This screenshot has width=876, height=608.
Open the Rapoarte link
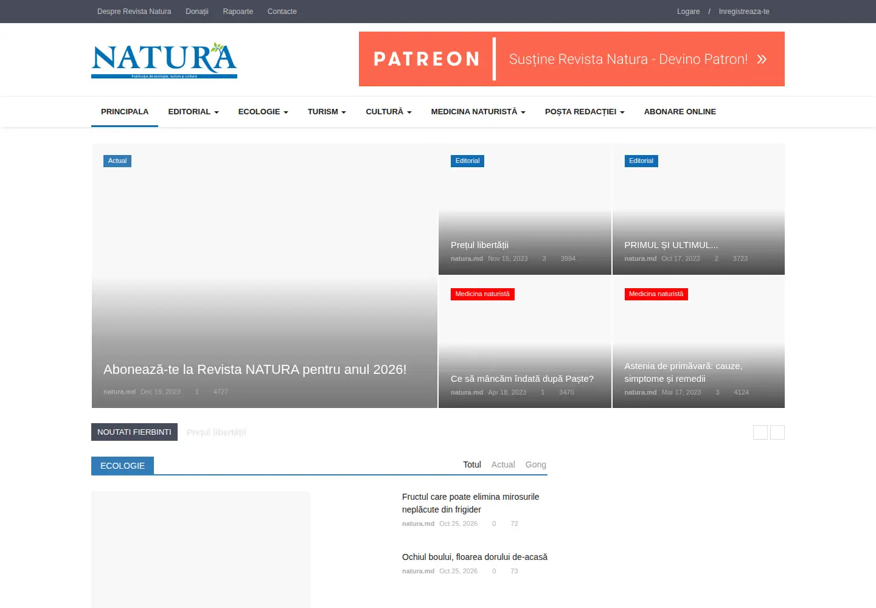click(x=238, y=12)
